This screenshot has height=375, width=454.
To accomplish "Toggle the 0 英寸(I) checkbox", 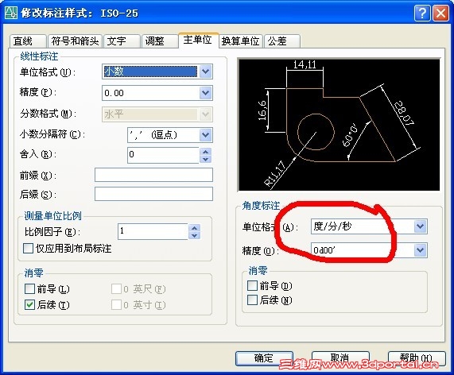I will [116, 305].
